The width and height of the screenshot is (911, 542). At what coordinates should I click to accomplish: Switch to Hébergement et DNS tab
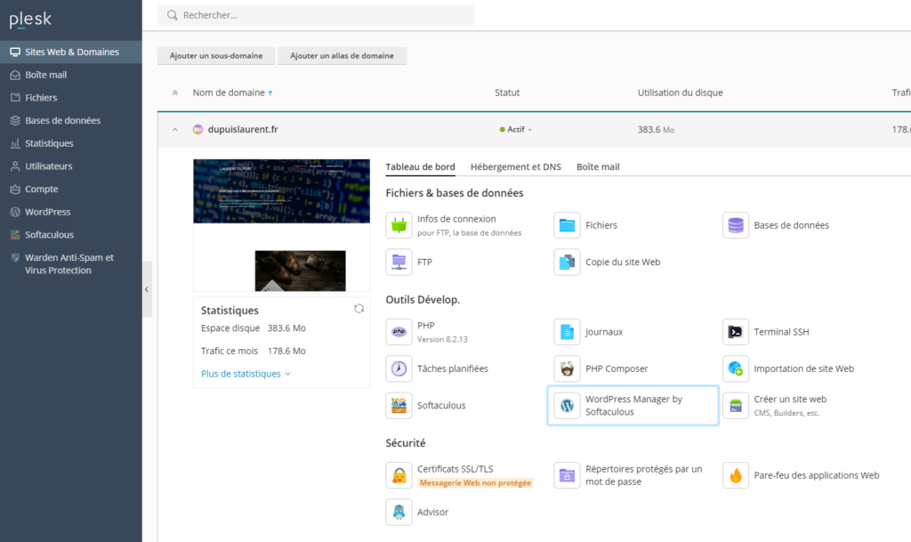(x=516, y=166)
